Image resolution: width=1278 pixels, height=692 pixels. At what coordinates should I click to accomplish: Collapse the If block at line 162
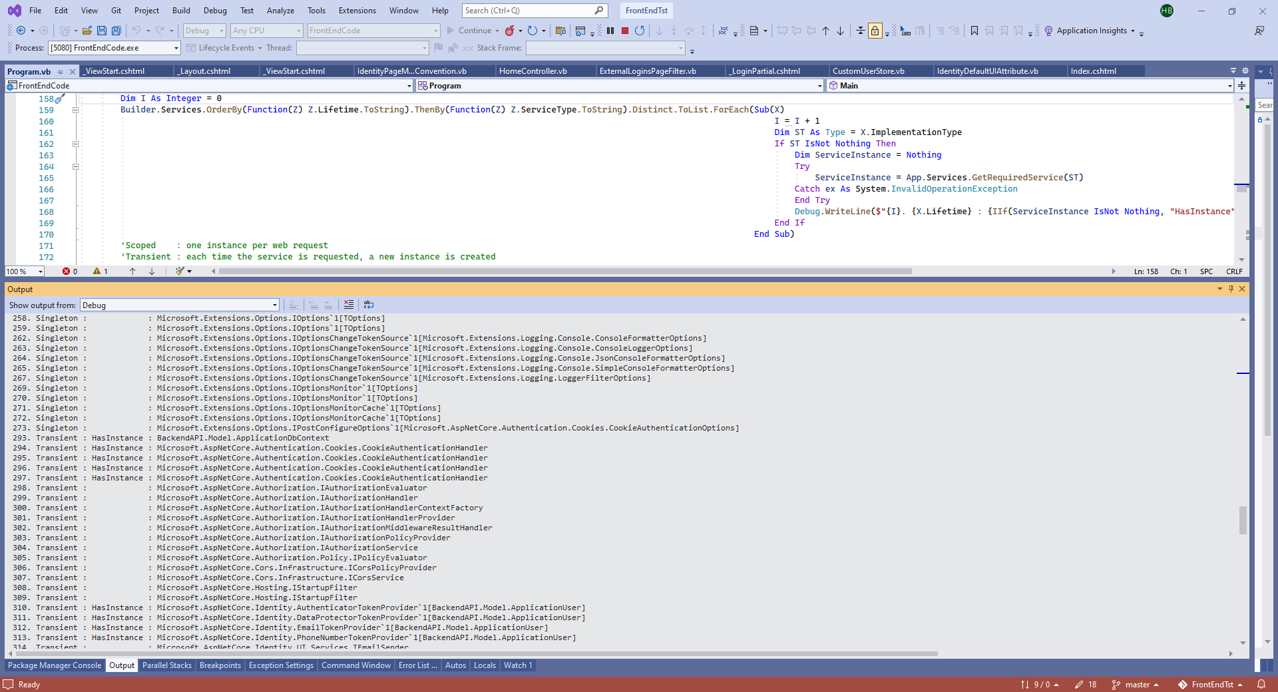(x=75, y=144)
